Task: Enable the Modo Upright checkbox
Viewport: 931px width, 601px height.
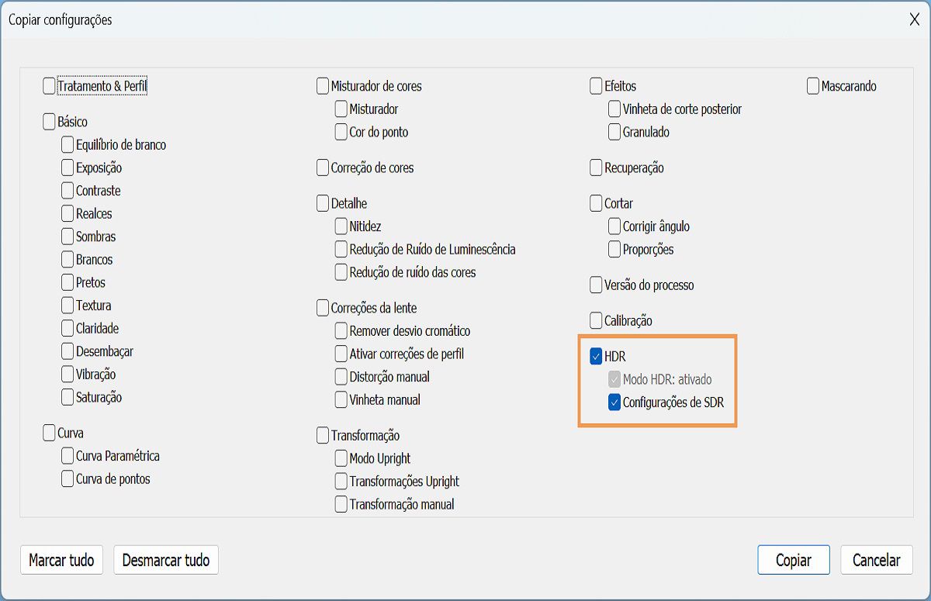Action: [x=340, y=458]
